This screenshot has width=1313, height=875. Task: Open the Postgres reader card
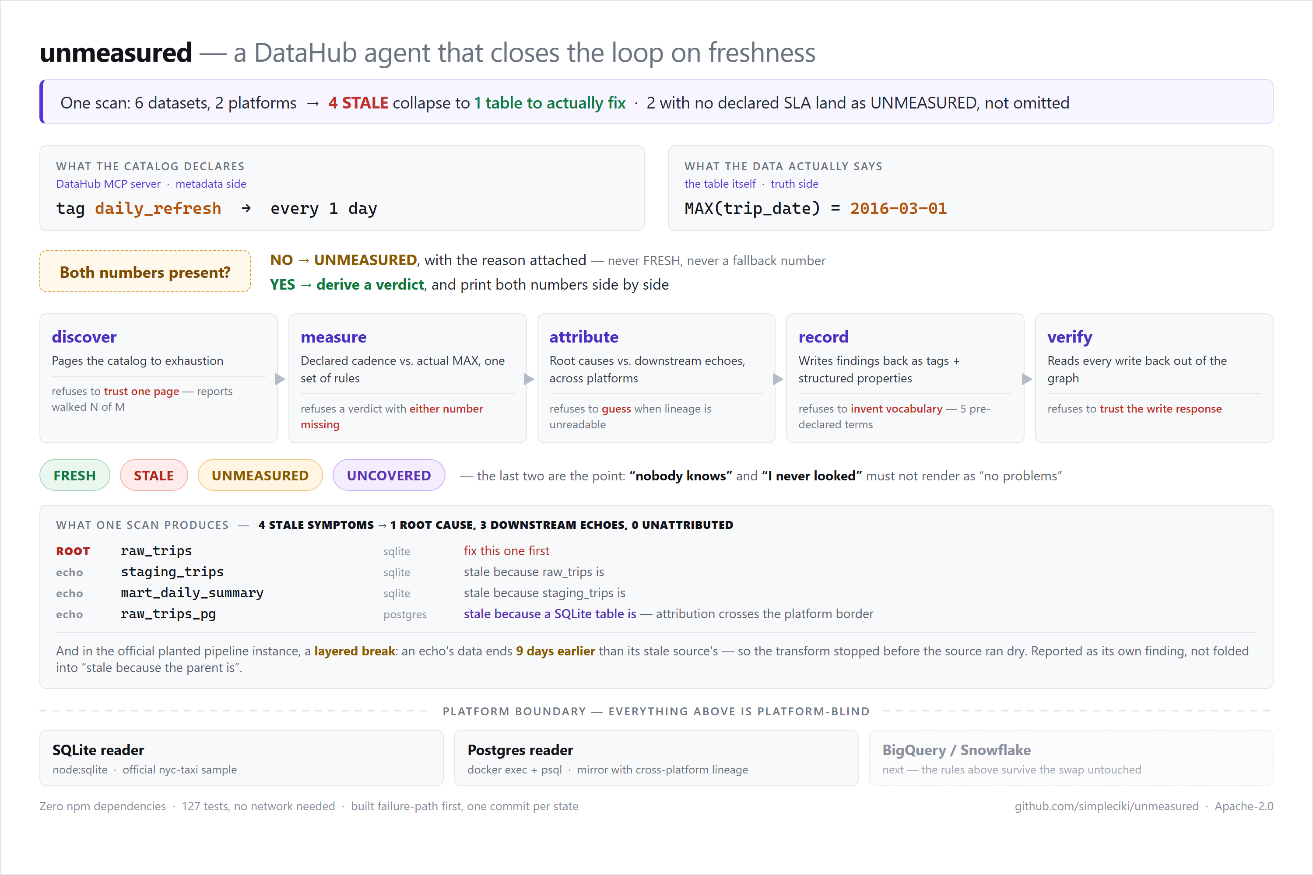(x=656, y=758)
